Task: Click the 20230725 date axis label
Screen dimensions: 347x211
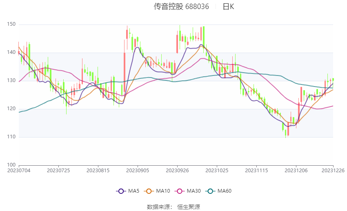Action: pos(58,171)
